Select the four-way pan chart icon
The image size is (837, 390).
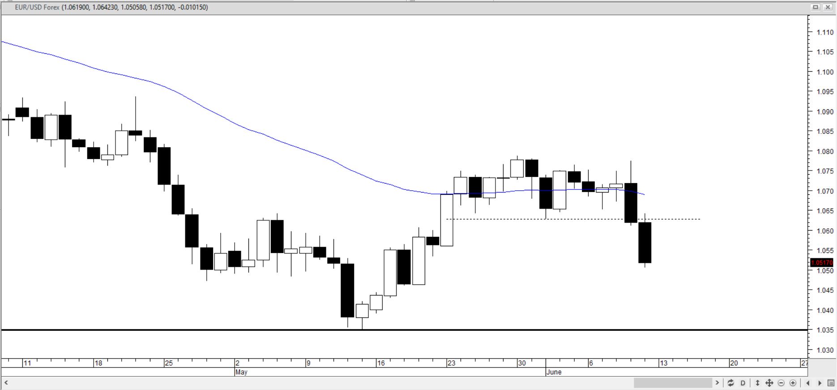point(769,383)
